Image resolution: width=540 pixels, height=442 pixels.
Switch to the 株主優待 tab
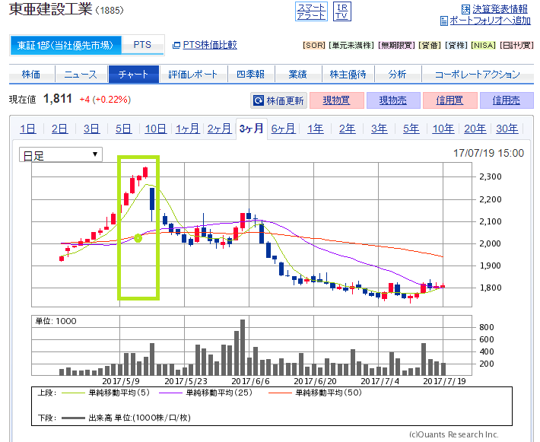pyautogui.click(x=348, y=74)
